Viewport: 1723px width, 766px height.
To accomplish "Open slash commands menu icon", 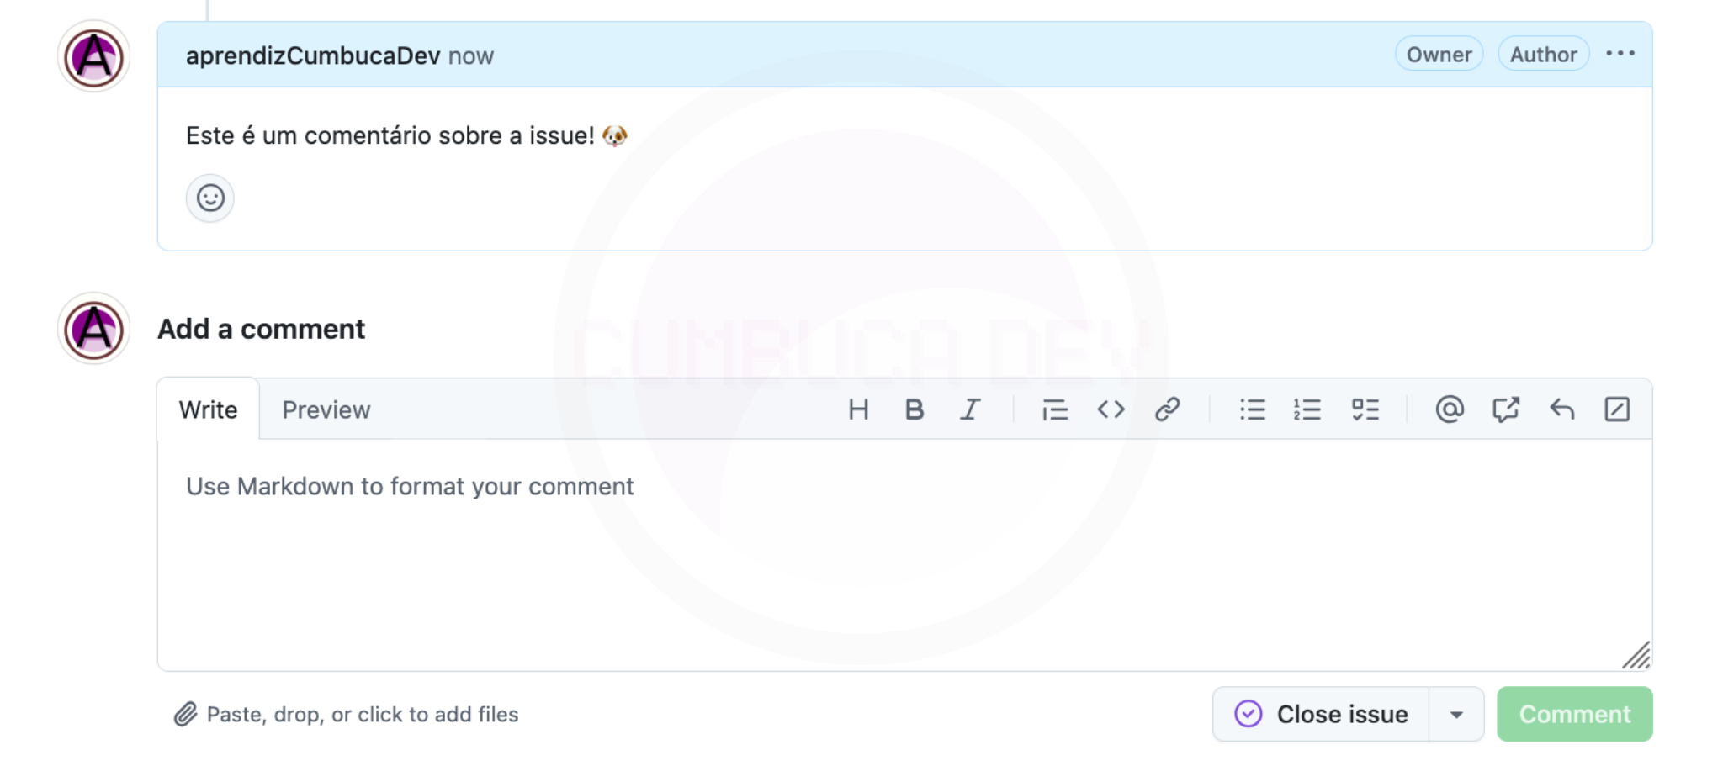I will tap(1617, 409).
